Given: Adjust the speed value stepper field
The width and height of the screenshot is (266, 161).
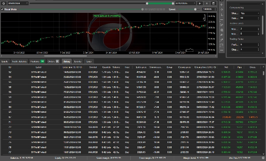Looking at the screenshot, I should point(209,9).
